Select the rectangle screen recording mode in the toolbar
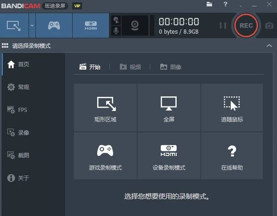Viewport: 277px width, 216px height. coord(14,25)
